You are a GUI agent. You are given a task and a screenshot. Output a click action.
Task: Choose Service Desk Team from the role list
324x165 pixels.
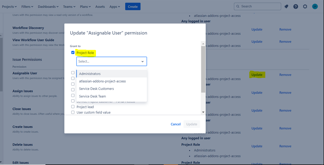tap(112, 96)
